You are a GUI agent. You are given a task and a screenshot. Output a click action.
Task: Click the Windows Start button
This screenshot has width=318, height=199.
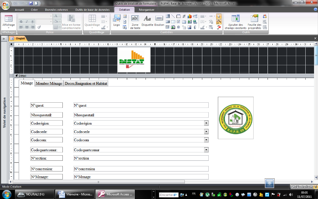click(x=7, y=194)
